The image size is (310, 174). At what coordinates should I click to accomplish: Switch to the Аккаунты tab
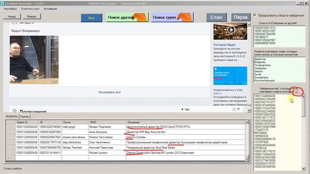click(12, 116)
